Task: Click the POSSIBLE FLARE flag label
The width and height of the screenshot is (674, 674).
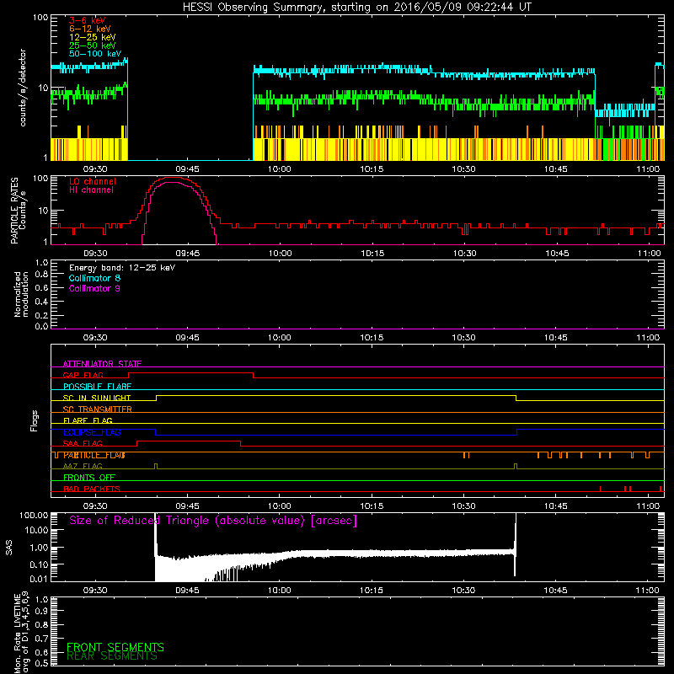Action: (97, 387)
